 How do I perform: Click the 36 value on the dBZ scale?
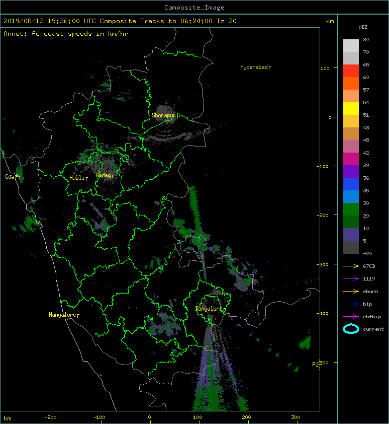point(366,178)
